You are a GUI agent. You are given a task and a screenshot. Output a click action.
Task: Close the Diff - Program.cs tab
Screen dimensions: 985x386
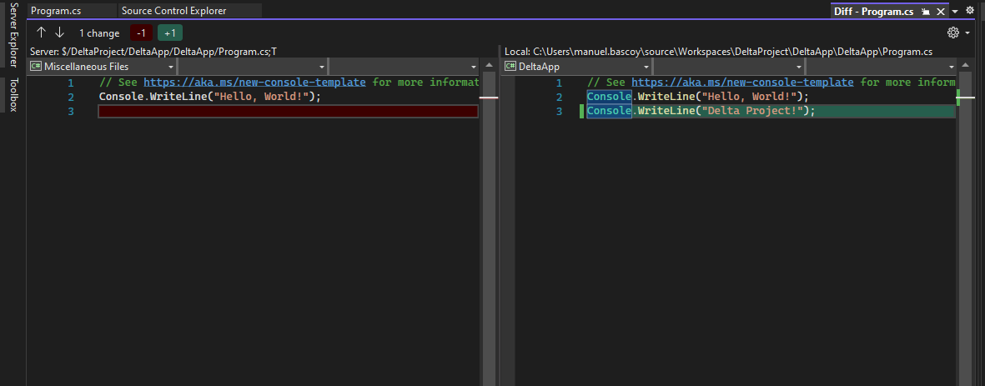(x=940, y=12)
